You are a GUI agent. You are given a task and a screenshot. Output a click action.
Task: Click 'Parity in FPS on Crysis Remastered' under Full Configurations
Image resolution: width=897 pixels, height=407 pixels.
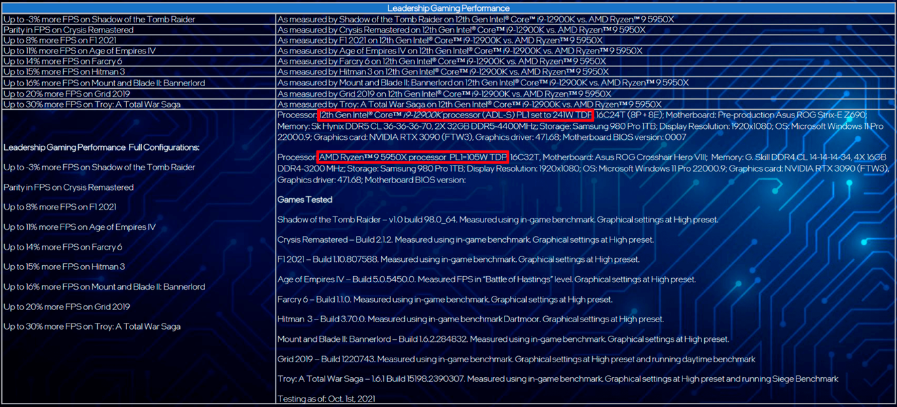pyautogui.click(x=69, y=187)
